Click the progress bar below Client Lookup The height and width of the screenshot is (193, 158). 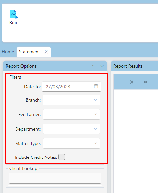(x=55, y=185)
